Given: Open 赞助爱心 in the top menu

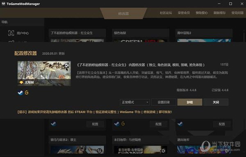Looking at the screenshot, I should coord(202,13).
